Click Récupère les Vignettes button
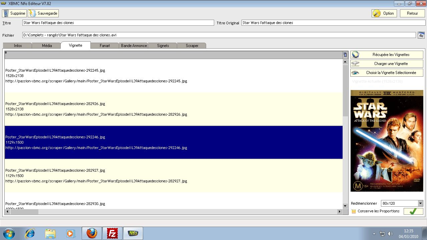This screenshot has width=427, height=240. (387, 55)
